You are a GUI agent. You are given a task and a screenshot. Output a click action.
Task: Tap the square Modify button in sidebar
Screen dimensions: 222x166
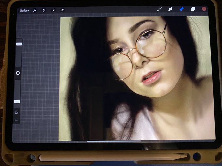(18, 73)
